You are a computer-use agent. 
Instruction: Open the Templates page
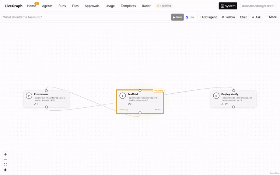[128, 6]
